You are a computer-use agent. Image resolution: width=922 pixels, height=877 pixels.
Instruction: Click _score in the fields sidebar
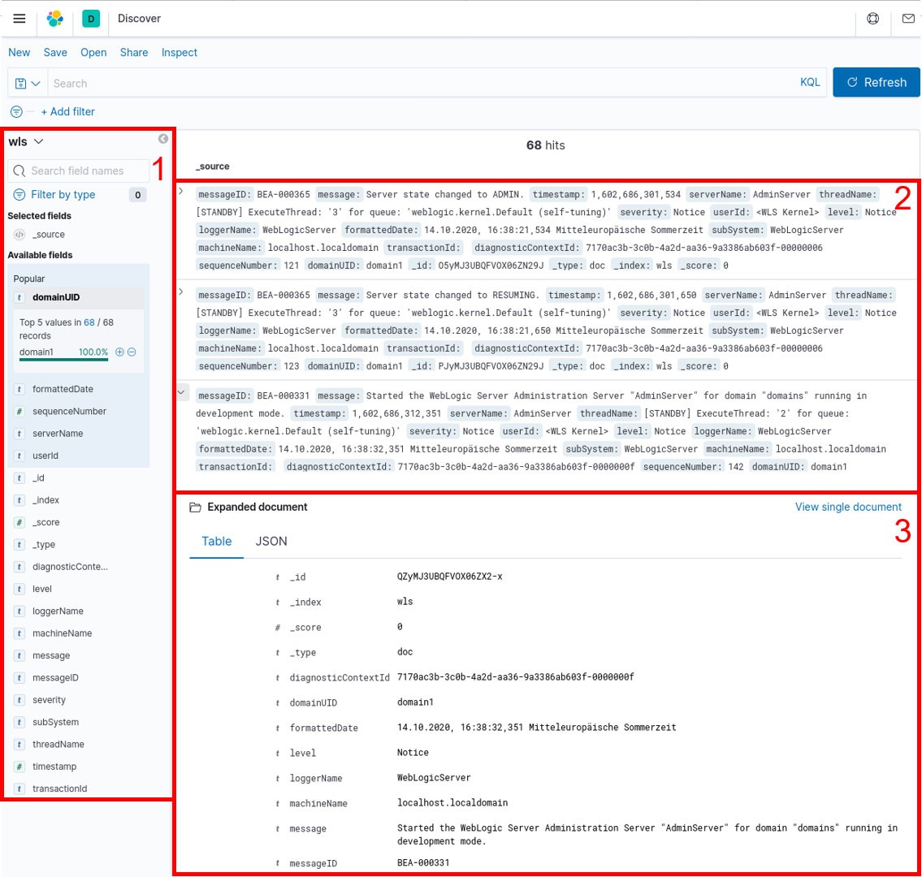45,523
